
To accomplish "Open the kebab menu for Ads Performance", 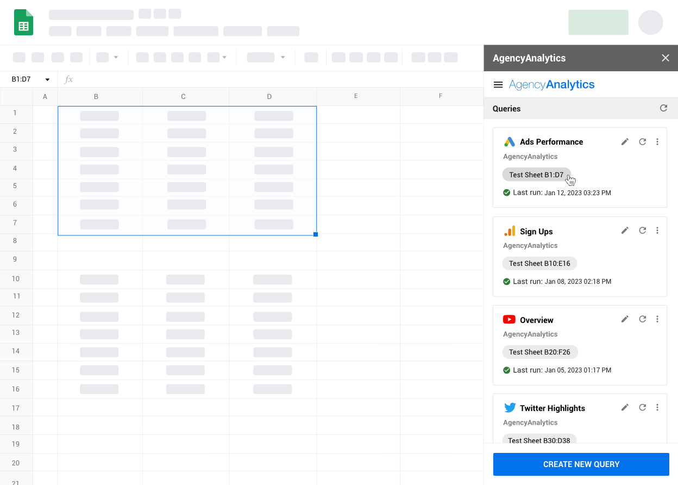I will click(657, 141).
